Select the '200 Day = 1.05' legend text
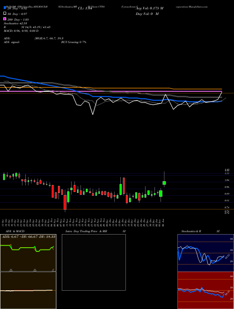The width and height of the screenshot is (234, 309). click(x=18, y=20)
